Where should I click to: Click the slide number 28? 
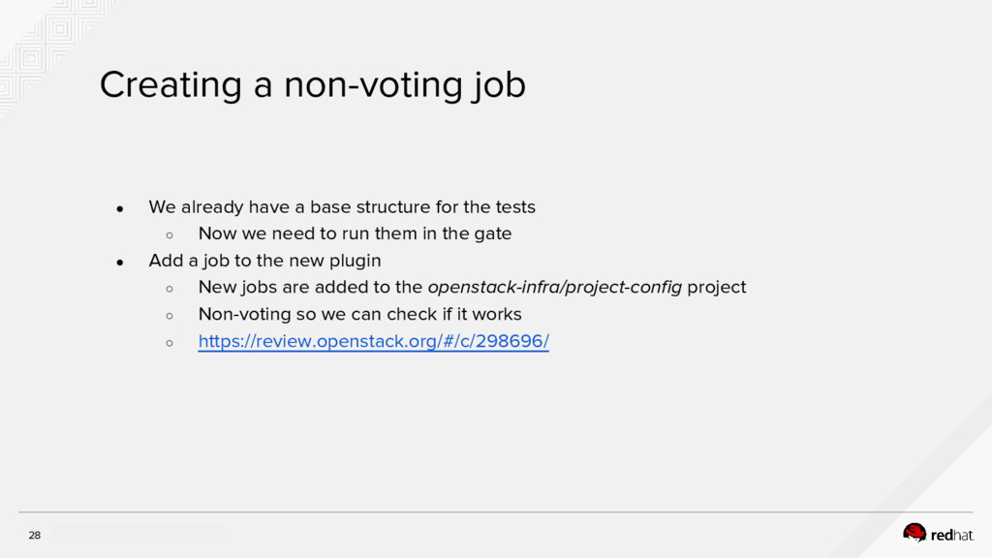(x=35, y=535)
